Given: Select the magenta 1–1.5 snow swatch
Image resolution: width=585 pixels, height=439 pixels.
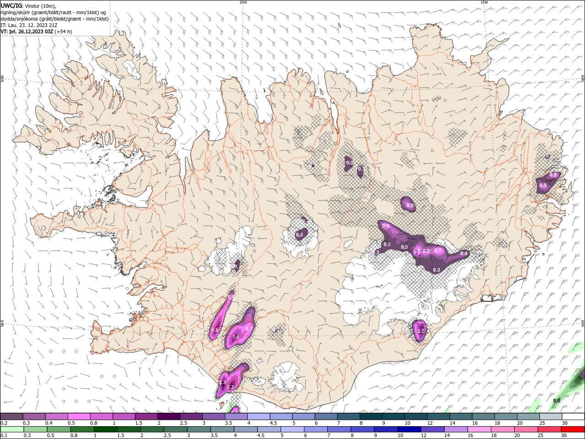Looking at the screenshot, I should pyautogui.click(x=124, y=417).
